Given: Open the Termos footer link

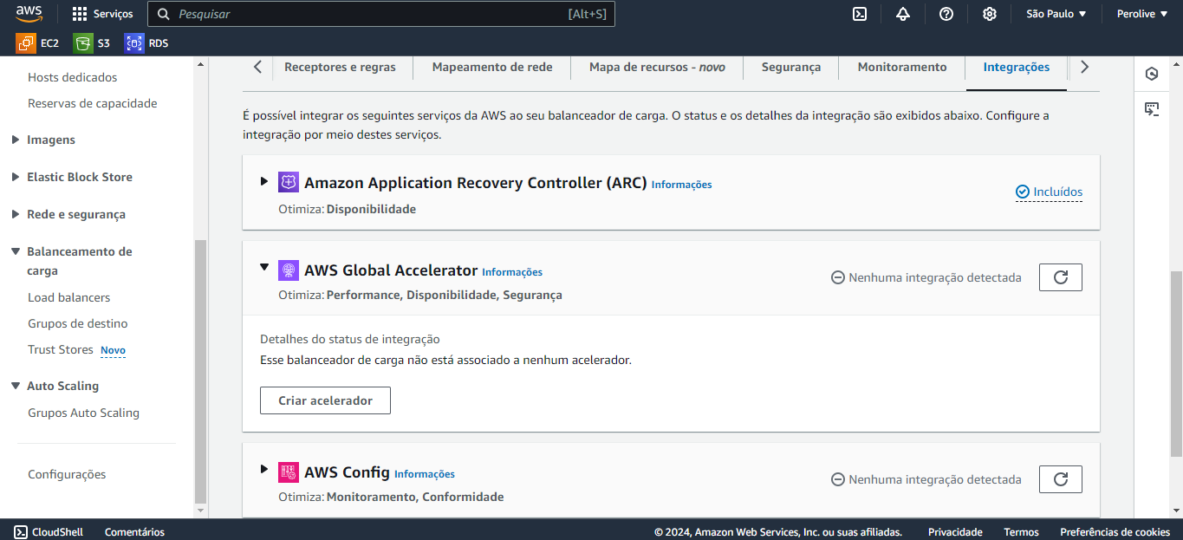Looking at the screenshot, I should (x=1021, y=532).
